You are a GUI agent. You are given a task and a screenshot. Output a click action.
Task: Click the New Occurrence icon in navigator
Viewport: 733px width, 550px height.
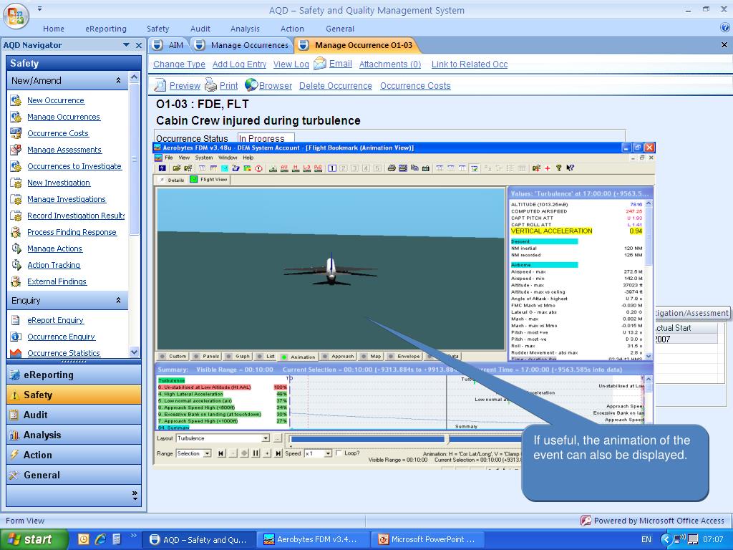pos(16,100)
